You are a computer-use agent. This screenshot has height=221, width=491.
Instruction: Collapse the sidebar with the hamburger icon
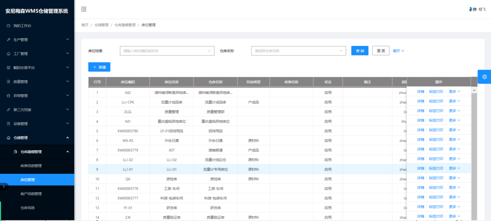point(84,9)
